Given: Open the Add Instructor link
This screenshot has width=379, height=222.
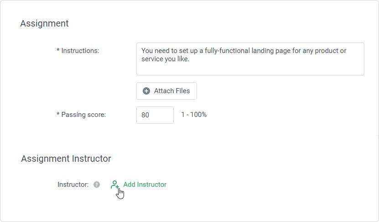Looking at the screenshot, I should (x=145, y=185).
